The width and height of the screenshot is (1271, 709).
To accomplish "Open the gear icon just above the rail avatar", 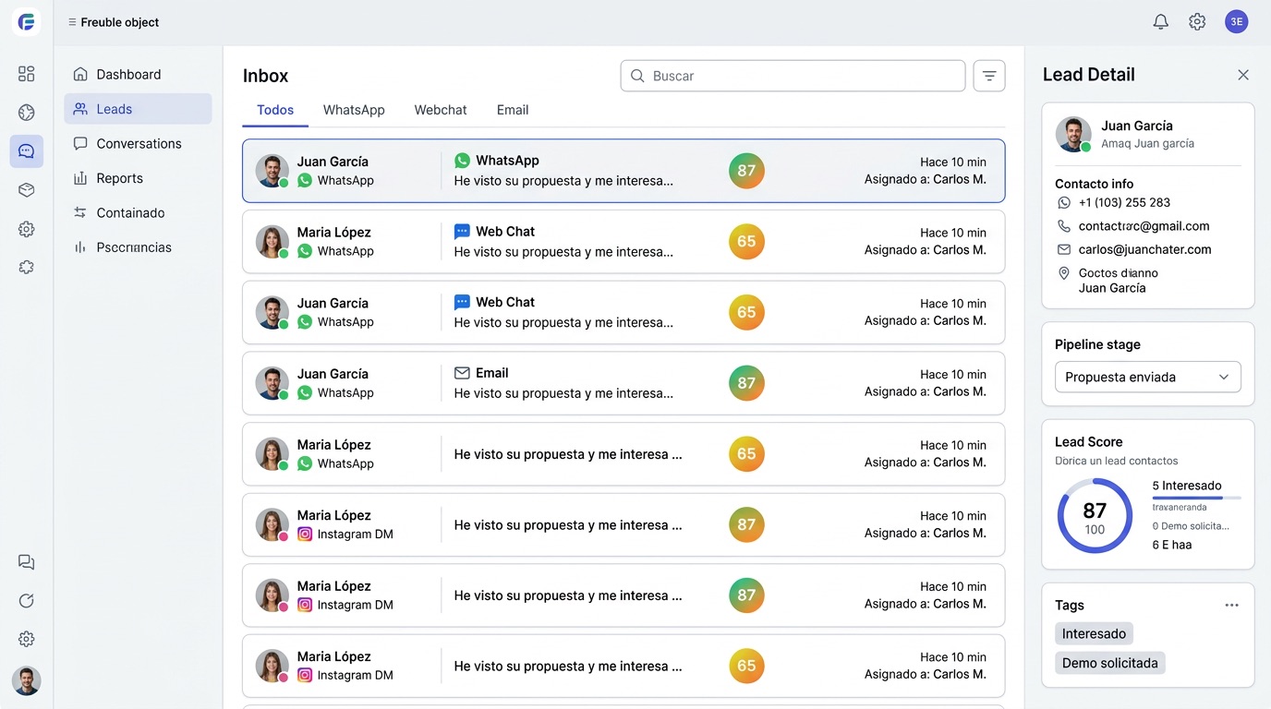I will 26,639.
